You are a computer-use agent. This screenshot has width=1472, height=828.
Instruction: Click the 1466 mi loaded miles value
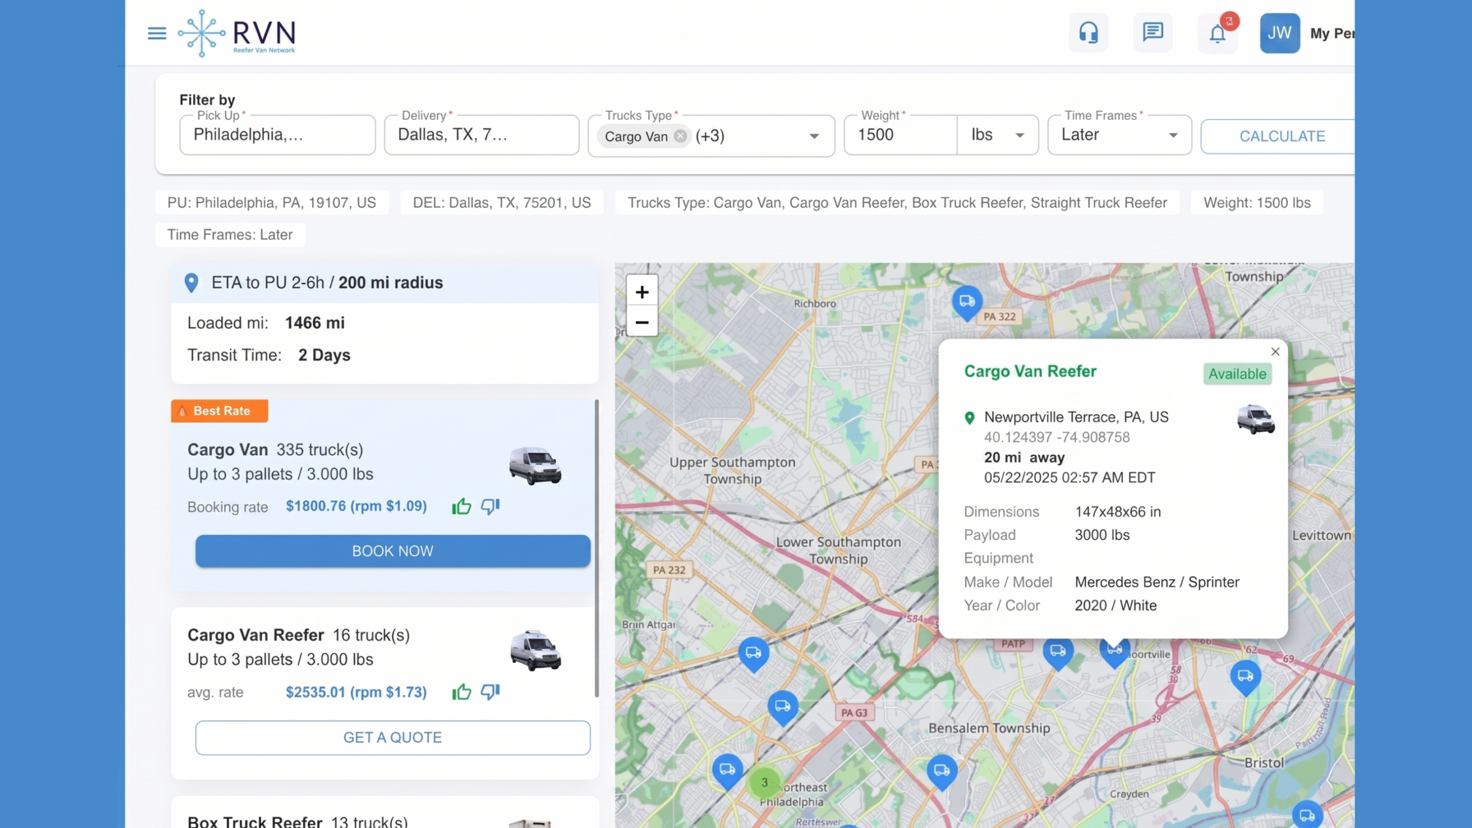(x=315, y=323)
